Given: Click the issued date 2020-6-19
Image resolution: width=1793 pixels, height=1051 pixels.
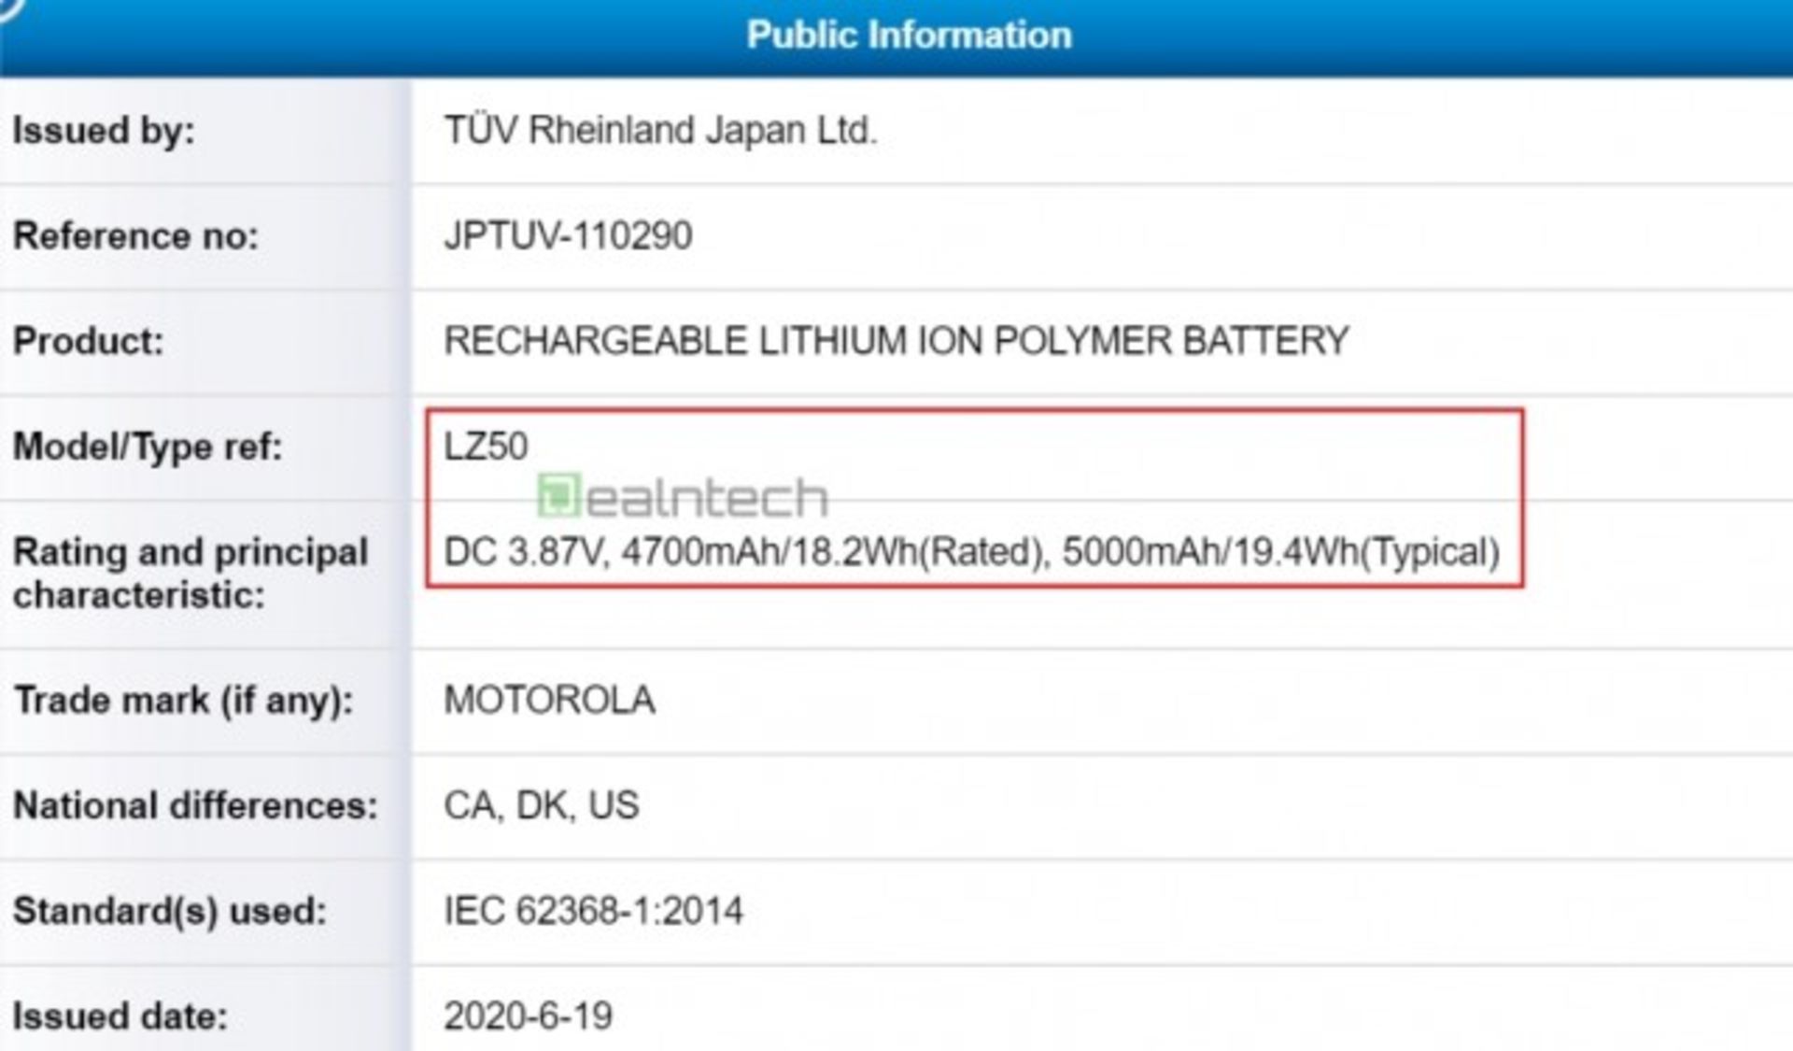Looking at the screenshot, I should [528, 1016].
